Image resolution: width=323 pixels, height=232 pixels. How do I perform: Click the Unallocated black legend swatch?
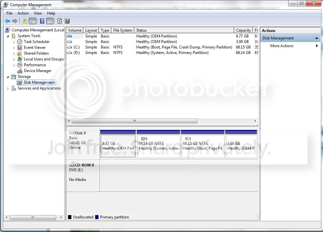coord(70,217)
